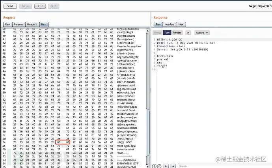This screenshot has width=272, height=168.
Task: Select the Response Raw tab
Action: pyautogui.click(x=158, y=24)
